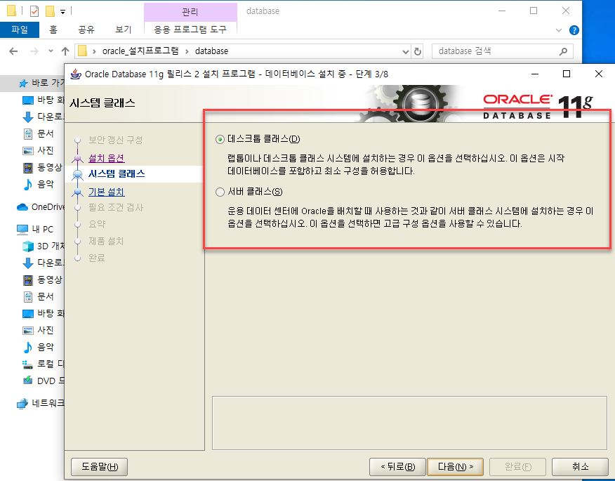Open DVD drive item
Screen dimensions: 615x481
click(43, 381)
